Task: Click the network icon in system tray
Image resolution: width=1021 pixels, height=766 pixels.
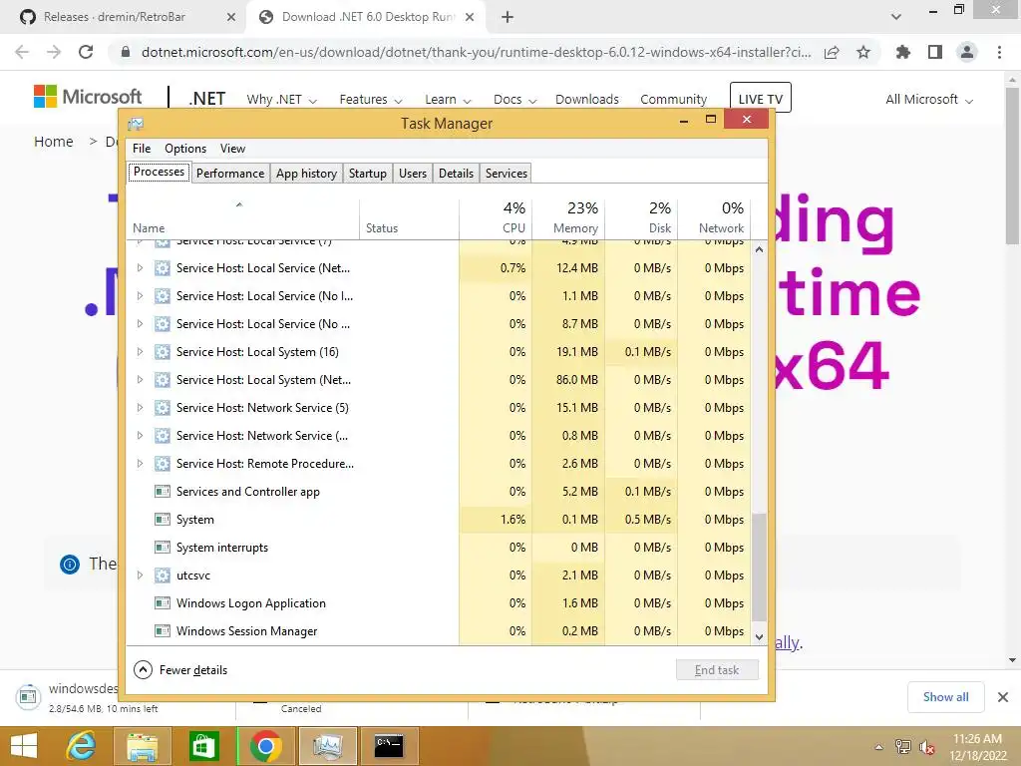Action: [903, 747]
